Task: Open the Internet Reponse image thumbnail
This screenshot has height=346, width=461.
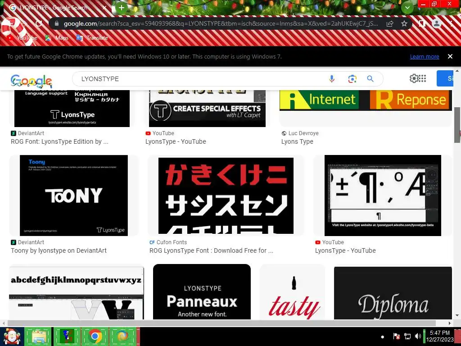Action: 366,100
